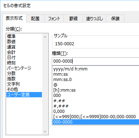Select the [<=999]000;[<=9999]000-00;000-0000 format
The width and height of the screenshot is (139, 138).
(x=96, y=117)
